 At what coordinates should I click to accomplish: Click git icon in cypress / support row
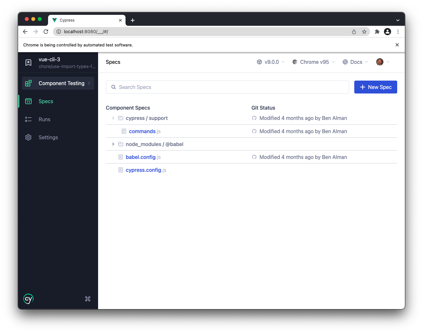254,118
